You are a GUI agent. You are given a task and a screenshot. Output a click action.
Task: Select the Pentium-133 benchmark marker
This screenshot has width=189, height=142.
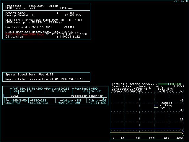(x=22, y=91)
